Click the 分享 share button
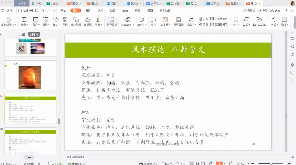 pos(275,10)
